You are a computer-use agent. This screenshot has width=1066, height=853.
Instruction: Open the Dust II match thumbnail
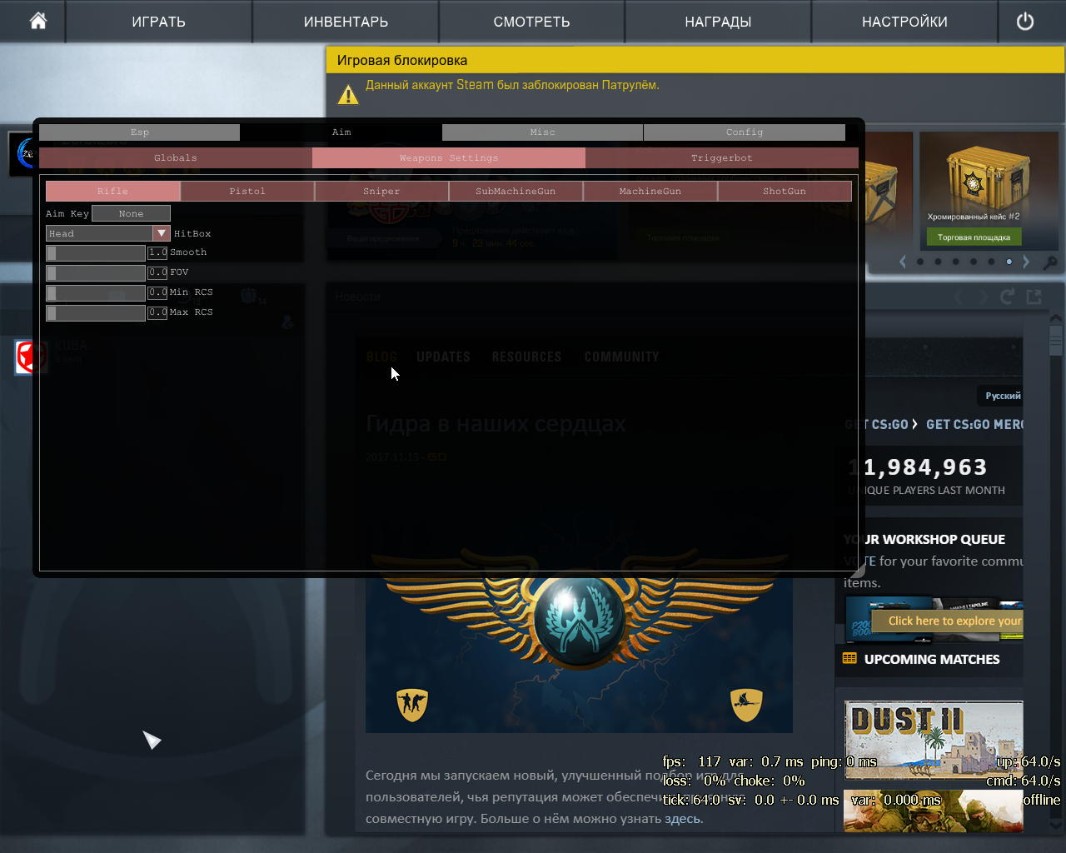click(x=934, y=741)
